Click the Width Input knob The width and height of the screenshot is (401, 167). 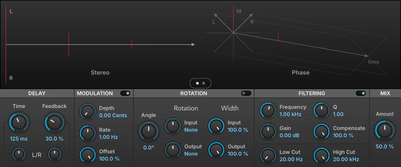click(216, 126)
